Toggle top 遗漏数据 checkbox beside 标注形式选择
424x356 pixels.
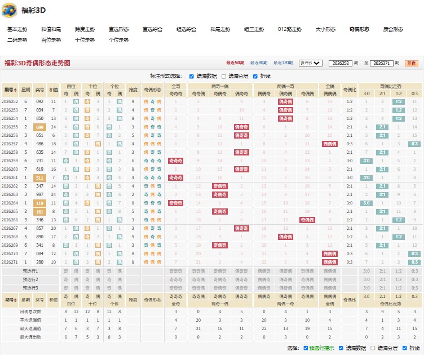(x=192, y=77)
